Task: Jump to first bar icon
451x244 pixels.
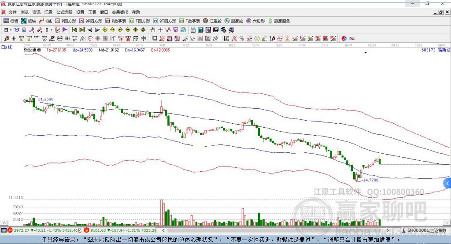Action: [74, 30]
